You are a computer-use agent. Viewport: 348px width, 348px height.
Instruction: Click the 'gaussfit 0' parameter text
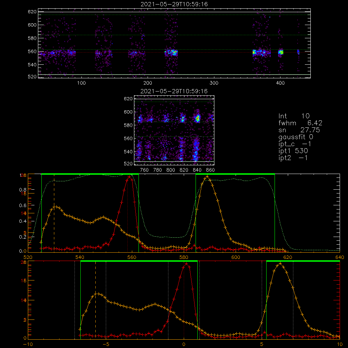(296, 137)
